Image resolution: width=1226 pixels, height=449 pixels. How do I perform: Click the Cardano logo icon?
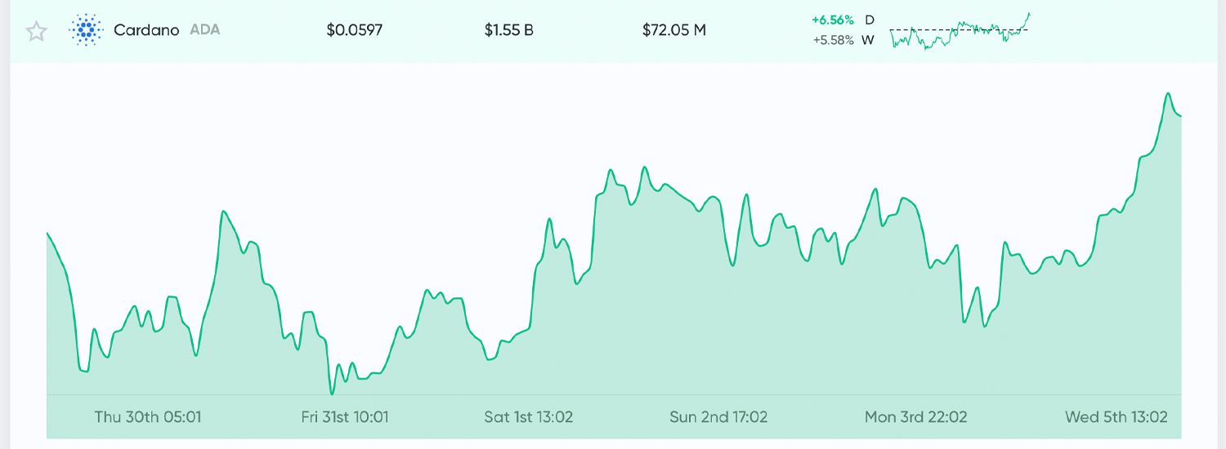(86, 30)
